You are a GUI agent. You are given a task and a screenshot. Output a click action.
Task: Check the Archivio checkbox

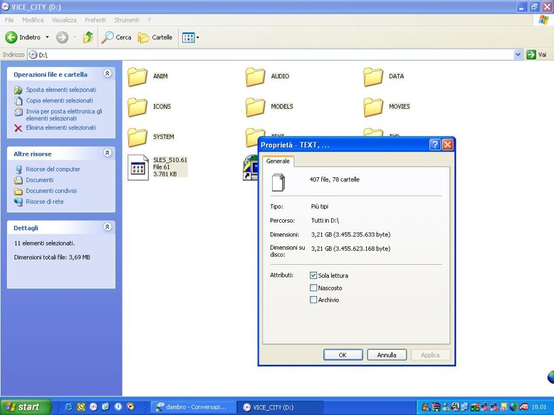[x=314, y=299]
